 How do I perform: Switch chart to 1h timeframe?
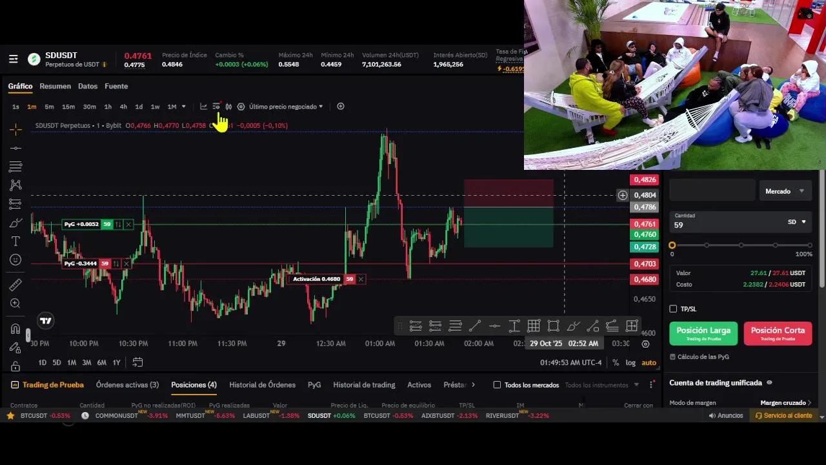[x=108, y=107]
